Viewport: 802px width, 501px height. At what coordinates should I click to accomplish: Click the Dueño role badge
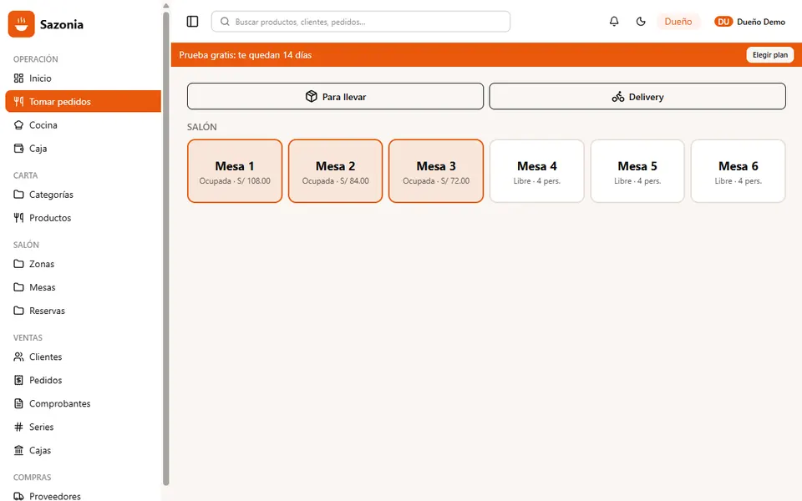pyautogui.click(x=678, y=22)
